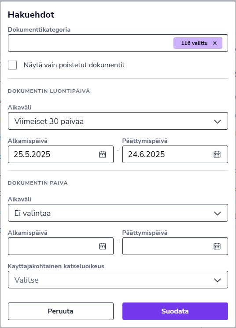This screenshot has height=328, width=236.
Task: Focus empty Alkamispäivä field under Dokumentin päivä
Action: [61, 246]
